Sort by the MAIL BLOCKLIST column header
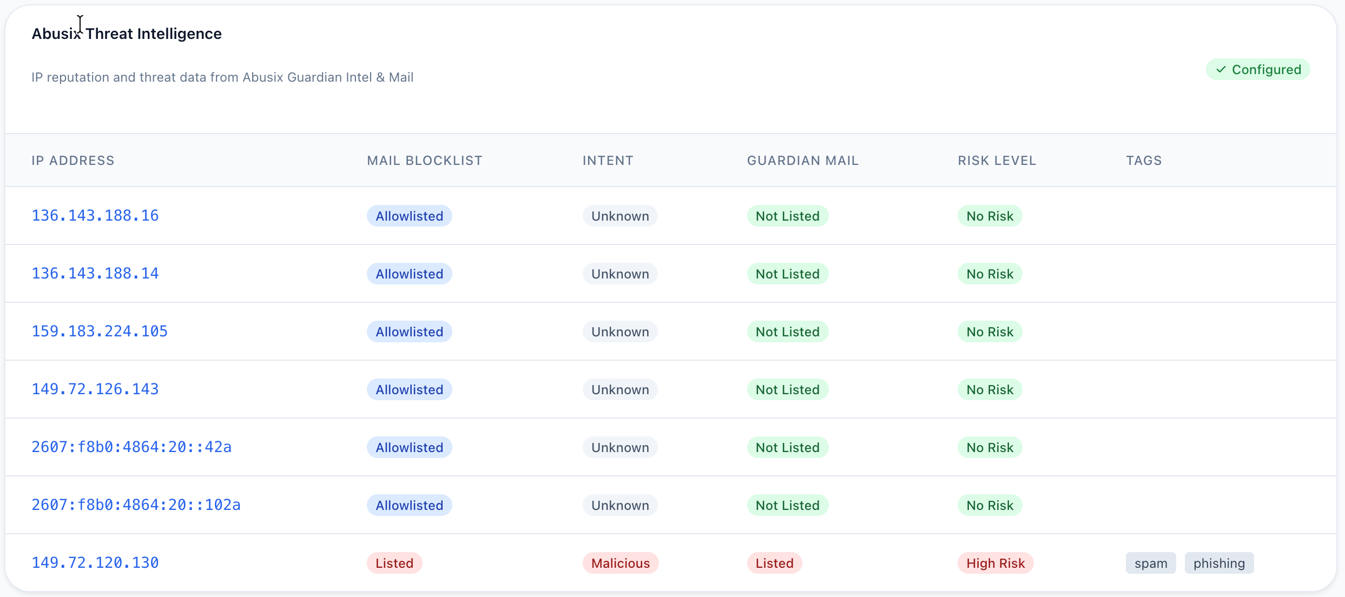 [424, 160]
